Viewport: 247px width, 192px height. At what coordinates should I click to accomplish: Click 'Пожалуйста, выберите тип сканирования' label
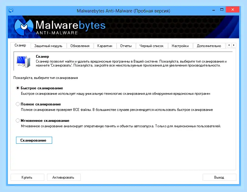click(x=46, y=78)
